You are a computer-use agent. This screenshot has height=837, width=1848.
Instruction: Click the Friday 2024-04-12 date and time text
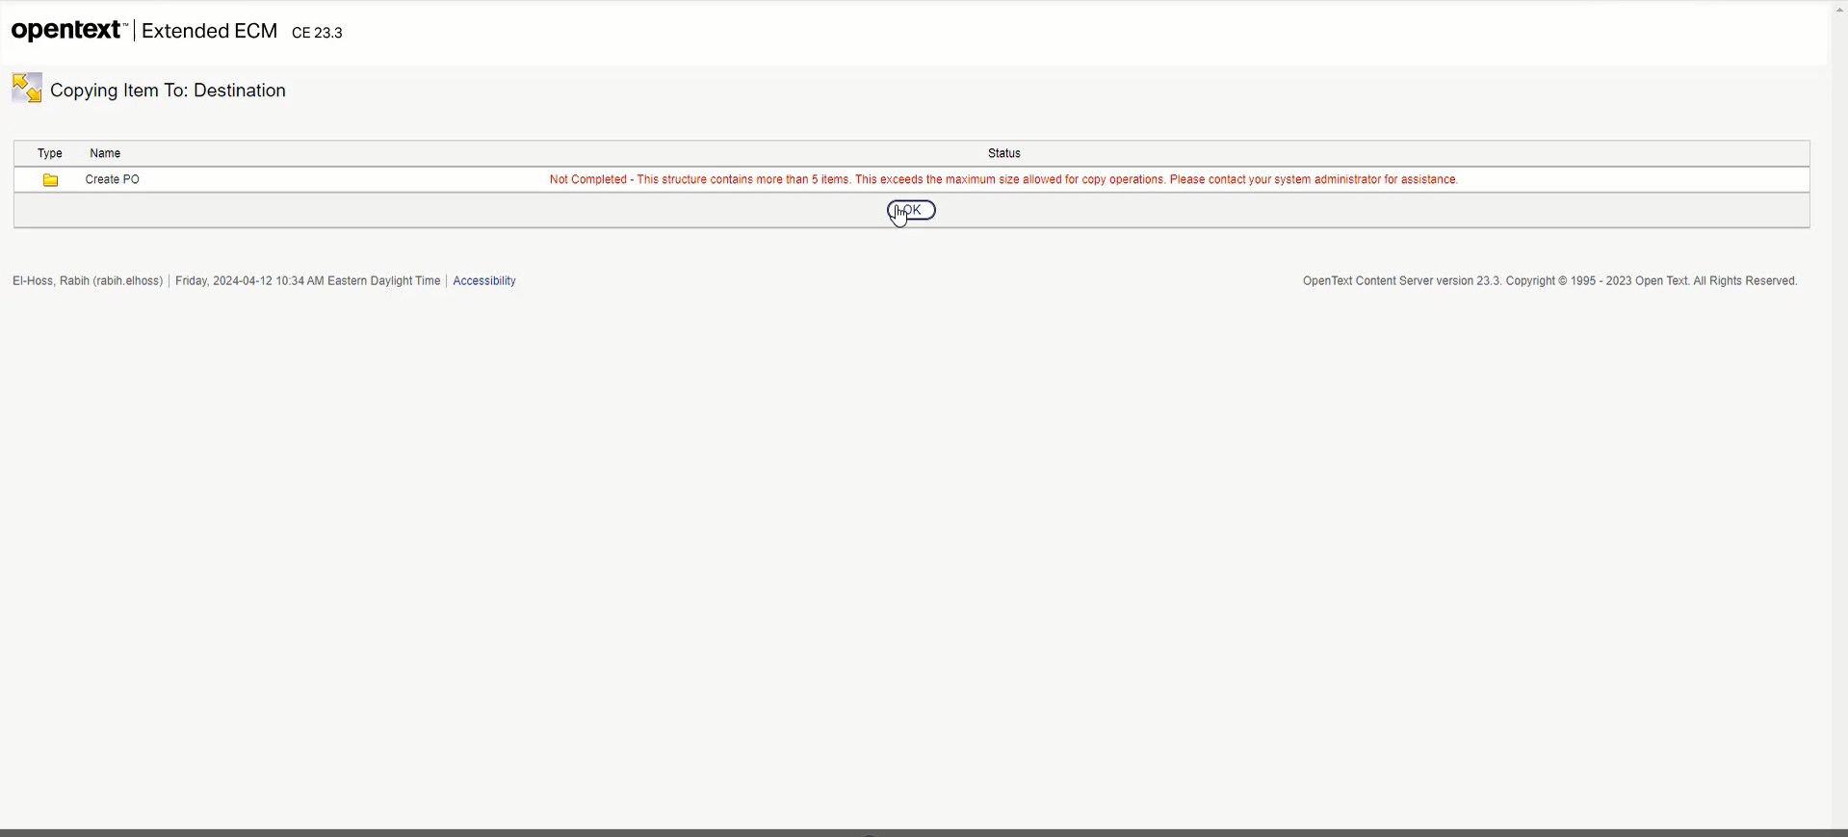tap(307, 281)
